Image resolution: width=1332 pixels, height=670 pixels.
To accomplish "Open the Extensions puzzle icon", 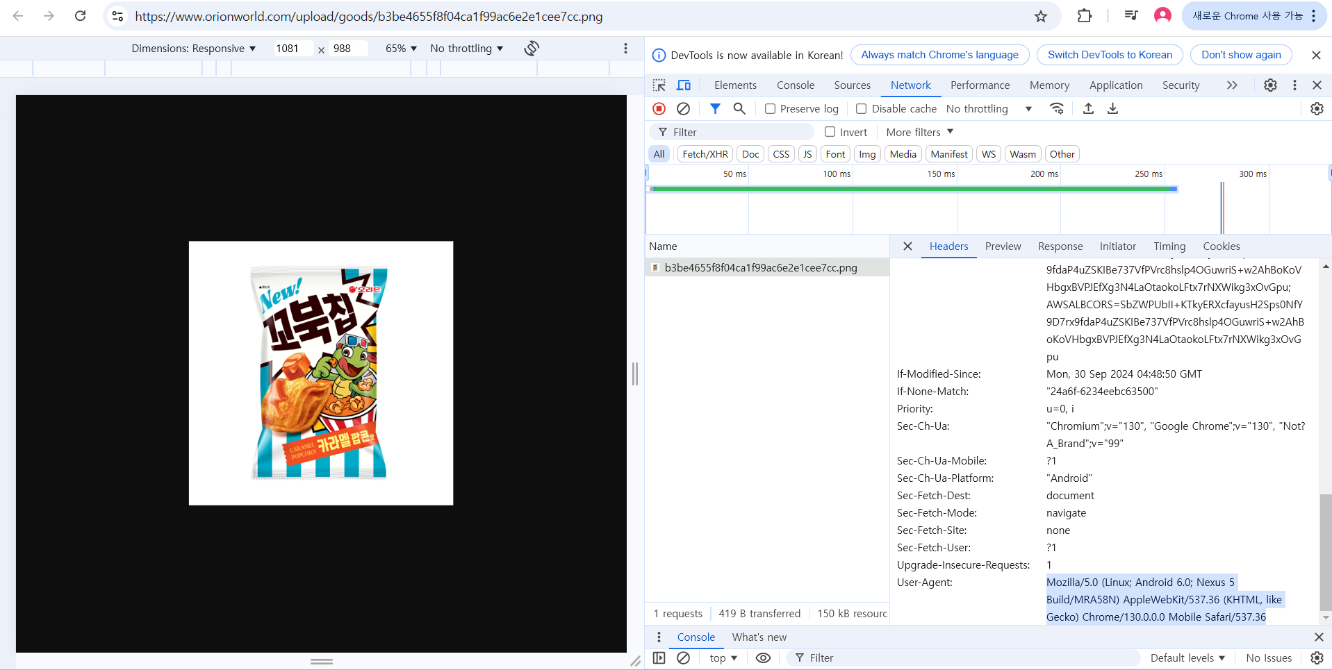I will click(x=1084, y=16).
